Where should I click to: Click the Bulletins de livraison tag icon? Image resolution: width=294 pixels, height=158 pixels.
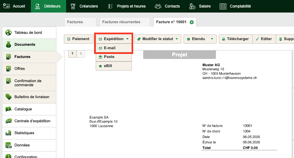pyautogui.click(x=8, y=97)
